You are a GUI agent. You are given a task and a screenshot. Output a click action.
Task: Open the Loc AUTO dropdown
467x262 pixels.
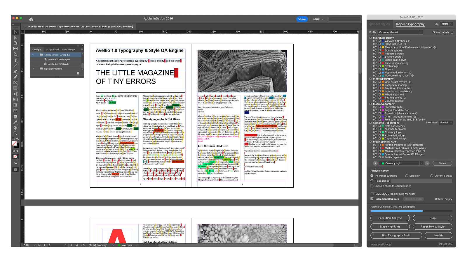click(x=447, y=24)
